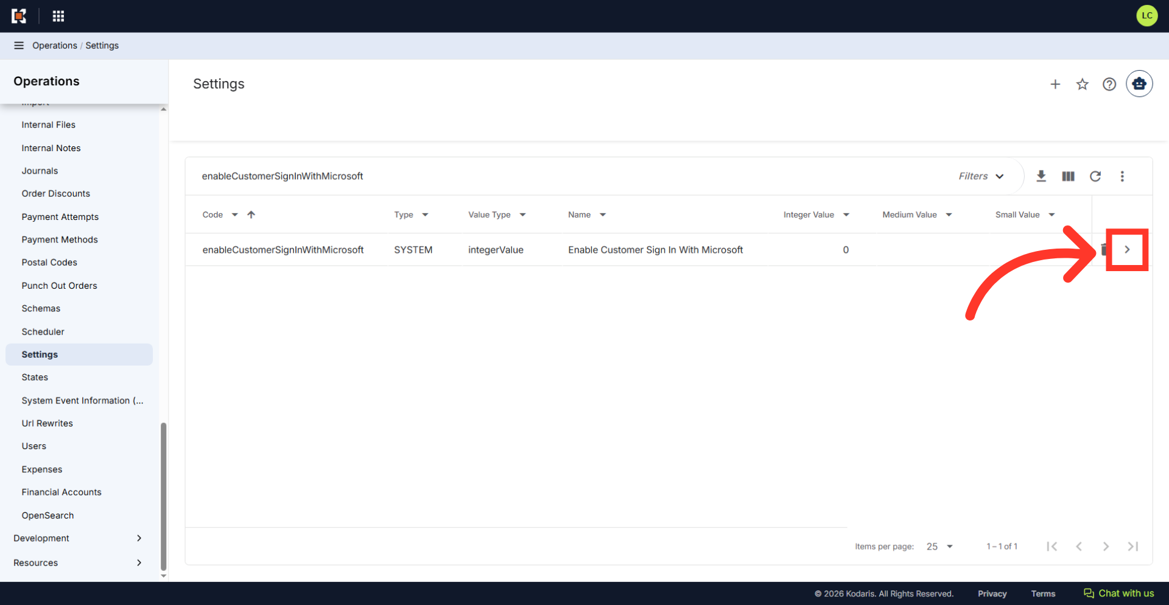Download the settings table data

coord(1041,176)
